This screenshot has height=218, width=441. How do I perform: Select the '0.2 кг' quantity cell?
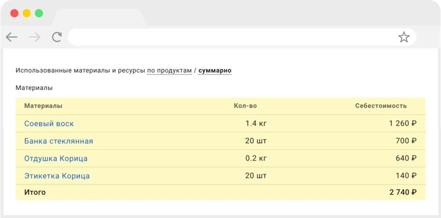point(256,159)
